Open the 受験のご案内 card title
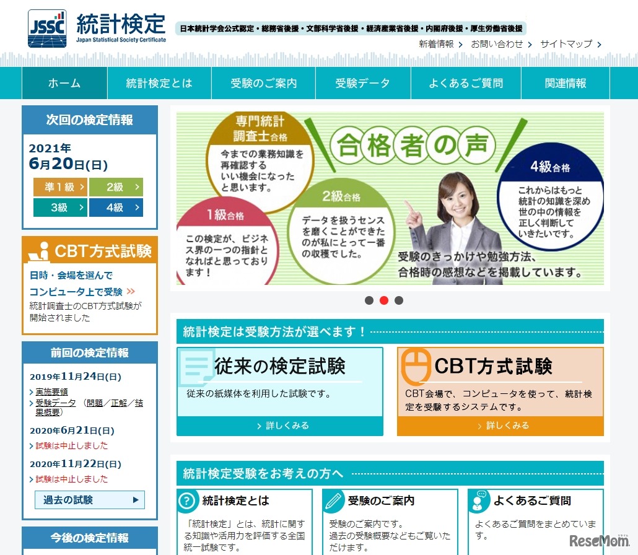The height and width of the screenshot is (555, 638). pos(382,500)
